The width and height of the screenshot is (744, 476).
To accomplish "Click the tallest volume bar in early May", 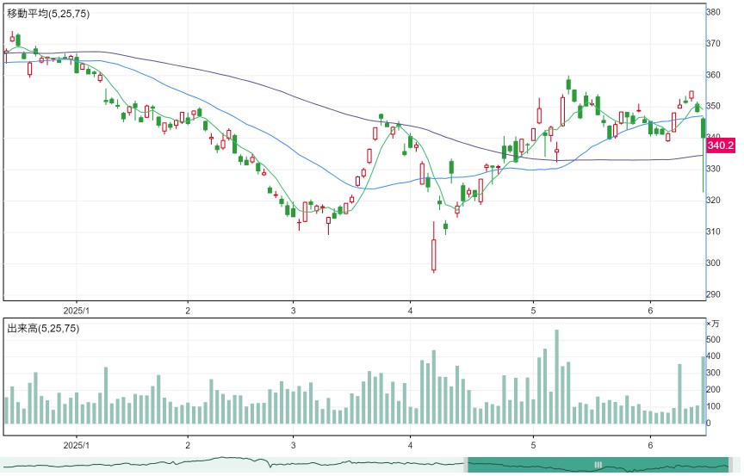I will [x=556, y=376].
